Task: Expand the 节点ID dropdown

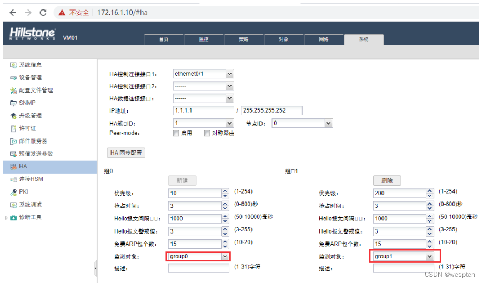Action: pos(328,123)
